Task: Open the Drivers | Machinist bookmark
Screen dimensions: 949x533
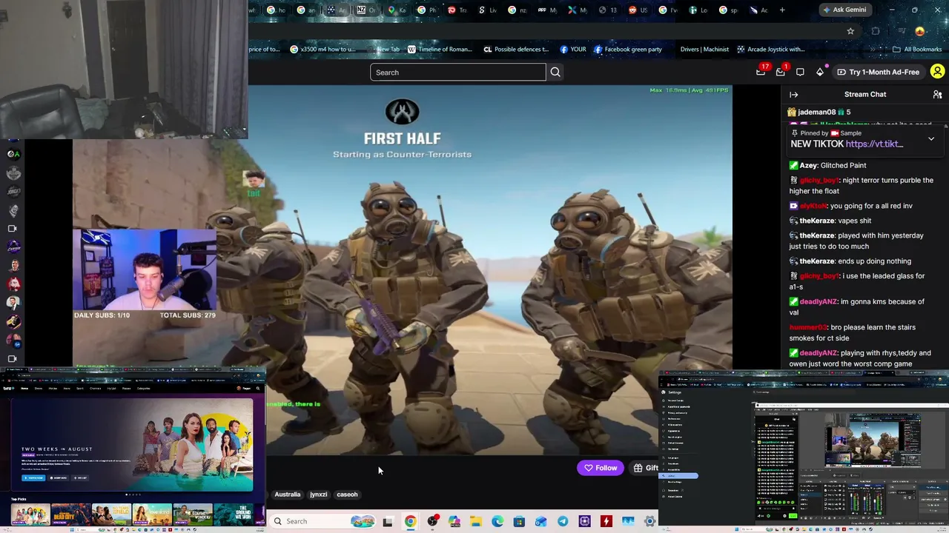Action: (704, 50)
